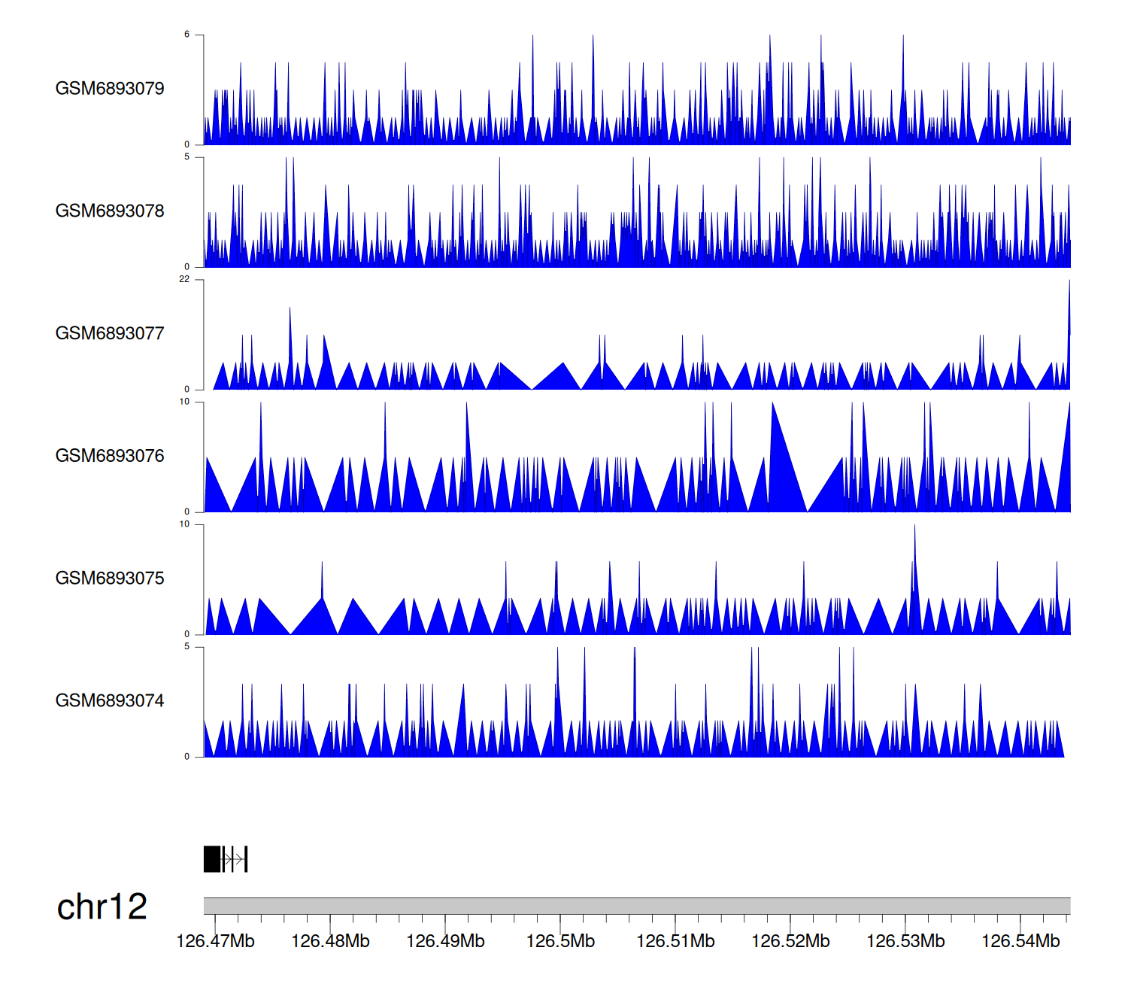Click the large black exon block in gene track
Screen dimensions: 1128x993
pyautogui.click(x=212, y=859)
